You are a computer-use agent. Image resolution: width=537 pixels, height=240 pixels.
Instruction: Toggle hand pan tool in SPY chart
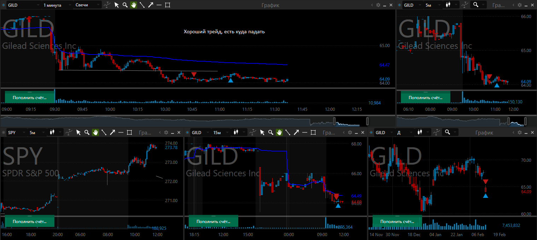click(x=95, y=132)
